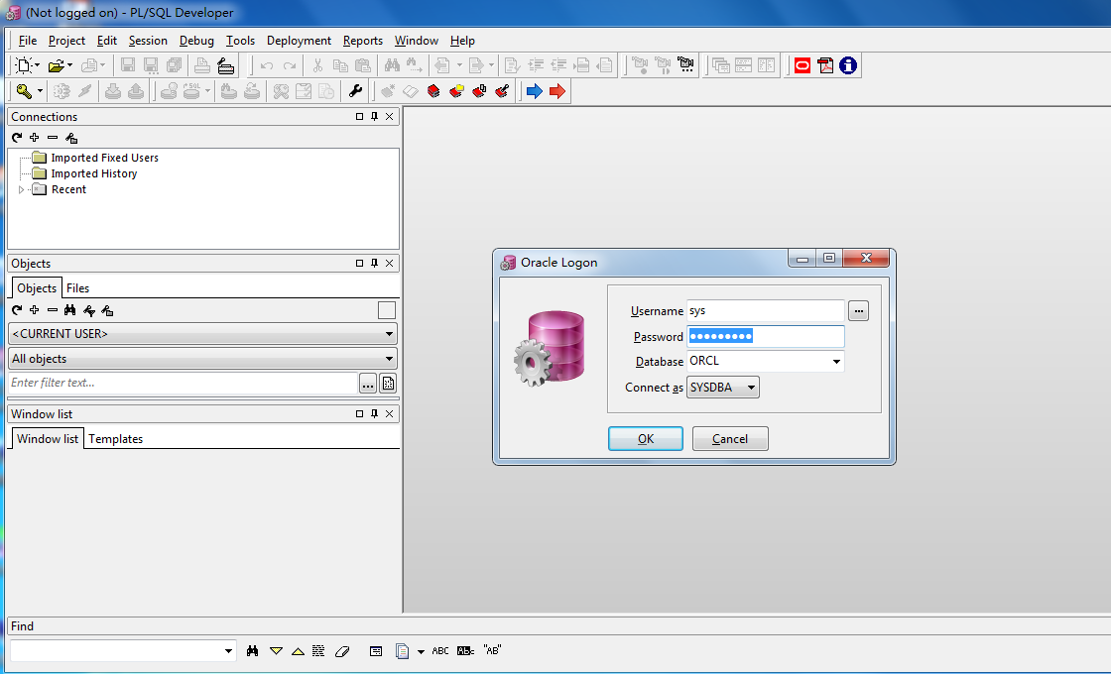This screenshot has height=674, width=1111.
Task: Toggle float square on Connections panel header
Action: pos(359,116)
